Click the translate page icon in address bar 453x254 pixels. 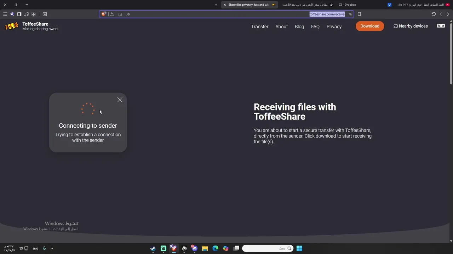click(128, 14)
